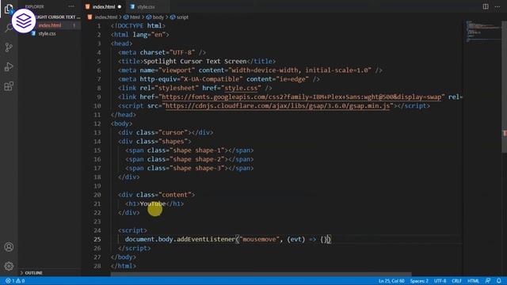The image size is (507, 285).
Task: Click the feedback icon in status bar
Action: 488,281
